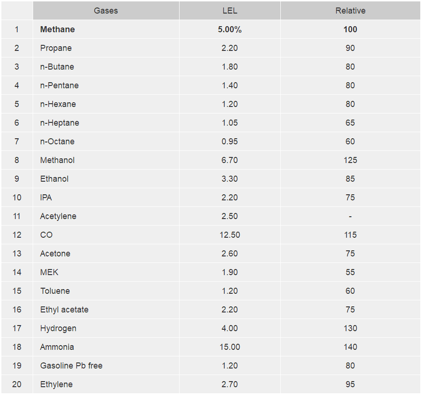
Task: Click the Ammonia LEL value 15.00
Action: tap(229, 347)
